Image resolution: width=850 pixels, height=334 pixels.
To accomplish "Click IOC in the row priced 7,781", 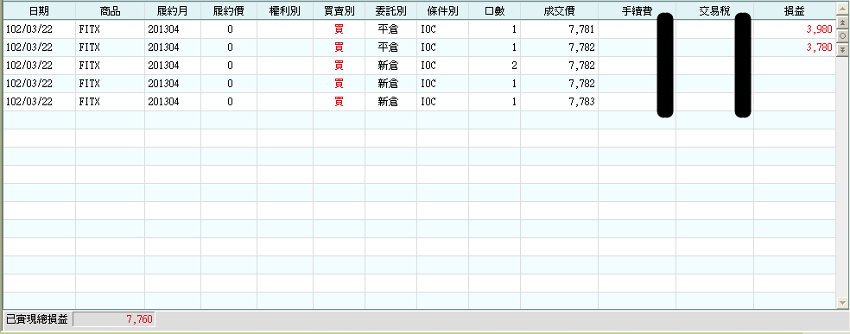I will (x=428, y=29).
